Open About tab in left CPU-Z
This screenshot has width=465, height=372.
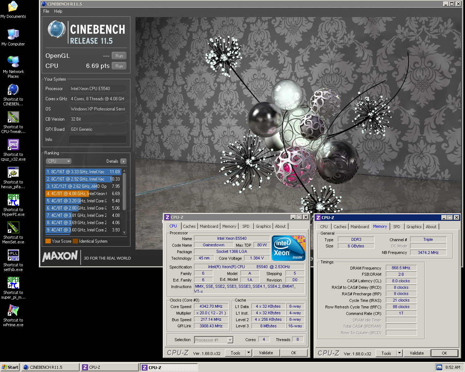click(280, 226)
